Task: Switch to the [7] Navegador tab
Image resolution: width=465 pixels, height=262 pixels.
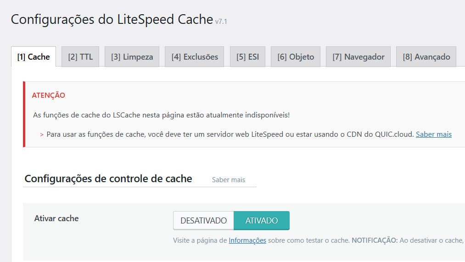Action: coord(358,56)
